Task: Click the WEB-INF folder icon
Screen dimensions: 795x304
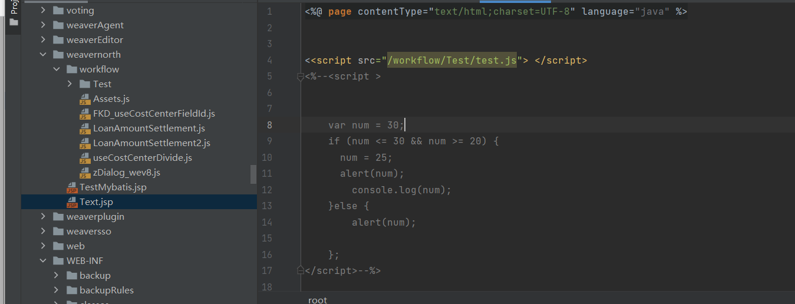Action: [x=58, y=261]
